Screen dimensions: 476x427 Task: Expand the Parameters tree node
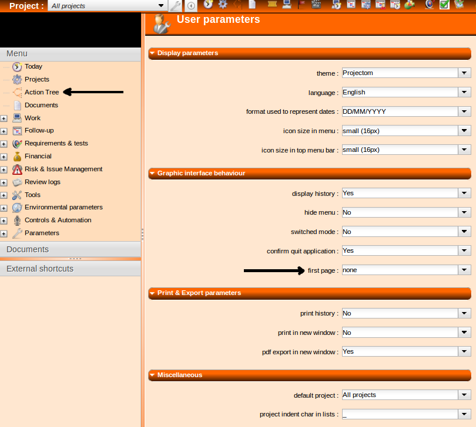4,233
